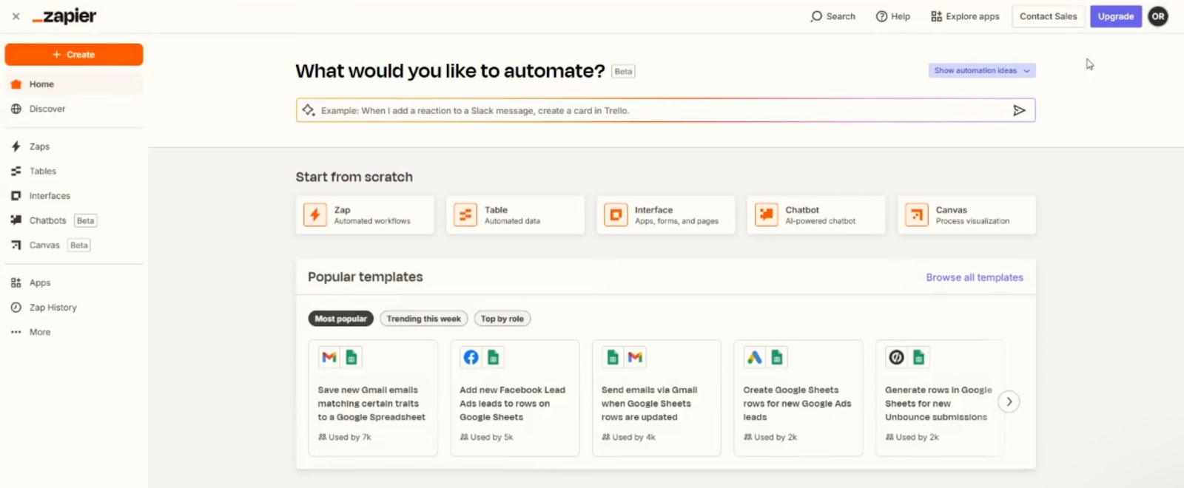Click the Canvas sidebar icon
The width and height of the screenshot is (1184, 488).
point(16,245)
